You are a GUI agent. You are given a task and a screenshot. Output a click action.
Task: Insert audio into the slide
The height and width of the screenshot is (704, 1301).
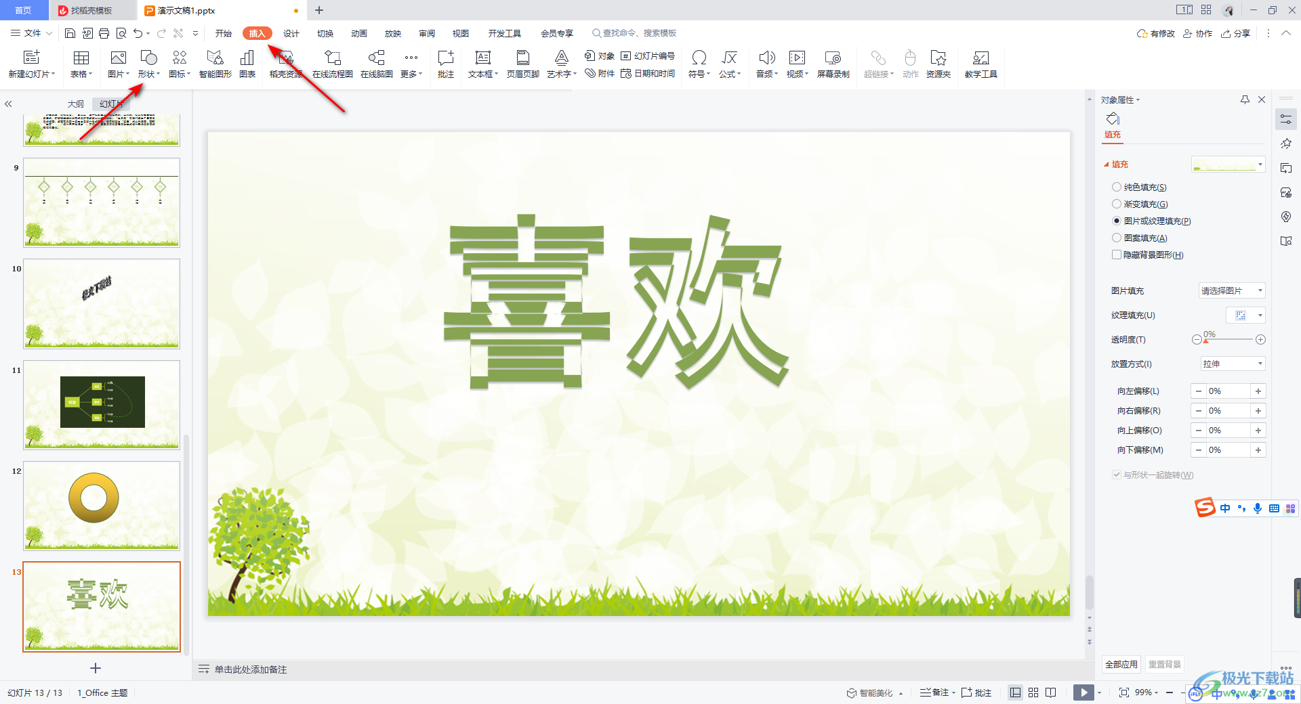click(x=766, y=64)
